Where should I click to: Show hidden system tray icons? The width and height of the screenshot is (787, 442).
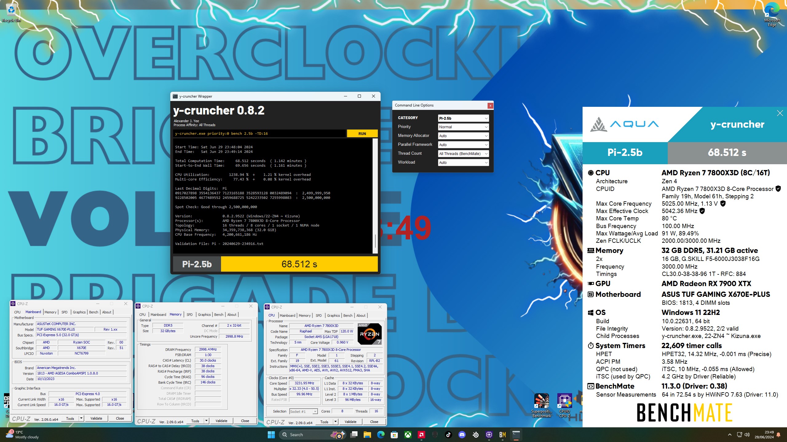(x=730, y=435)
